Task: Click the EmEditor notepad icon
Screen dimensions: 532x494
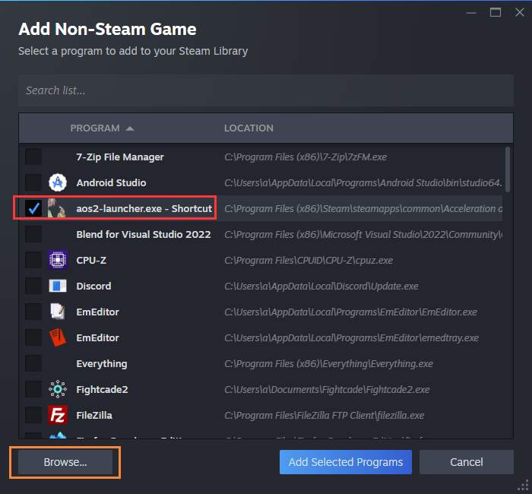Action: [58, 312]
